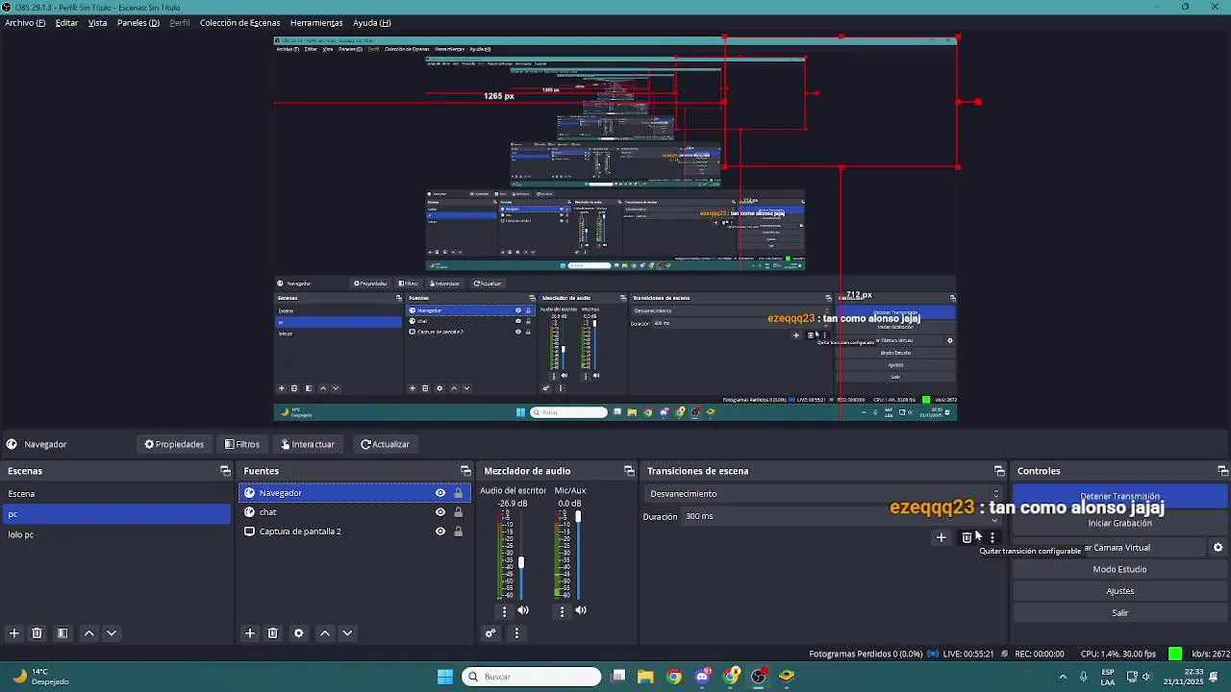The image size is (1231, 692).
Task: Remove configurable transition trash icon
Action: (967, 538)
